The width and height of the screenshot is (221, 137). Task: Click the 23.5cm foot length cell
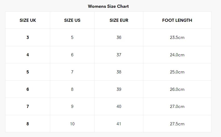point(177,37)
